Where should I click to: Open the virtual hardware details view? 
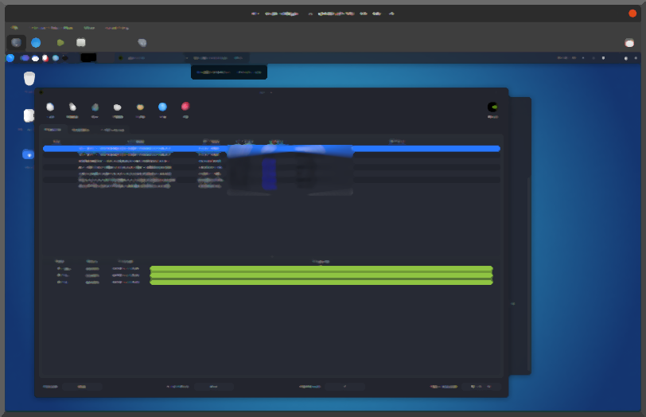pyautogui.click(x=36, y=42)
